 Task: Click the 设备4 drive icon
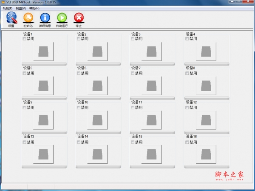pos(206,51)
